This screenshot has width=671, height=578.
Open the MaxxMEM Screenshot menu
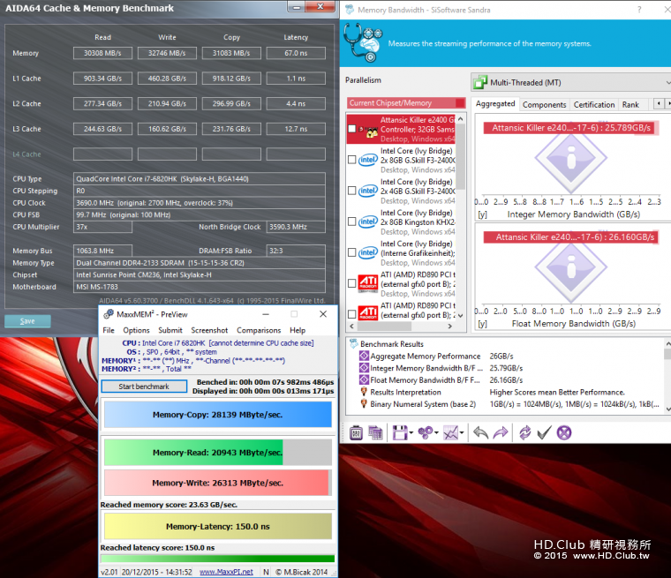click(x=209, y=330)
